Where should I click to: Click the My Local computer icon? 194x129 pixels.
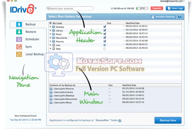50,23
